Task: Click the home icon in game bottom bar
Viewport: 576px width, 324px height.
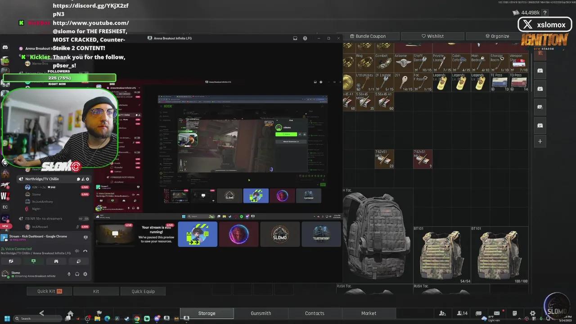Action: pos(70,313)
